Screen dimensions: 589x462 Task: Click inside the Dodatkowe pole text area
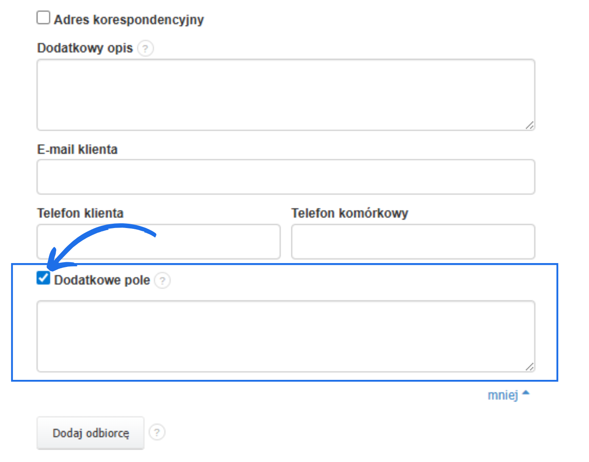point(286,336)
